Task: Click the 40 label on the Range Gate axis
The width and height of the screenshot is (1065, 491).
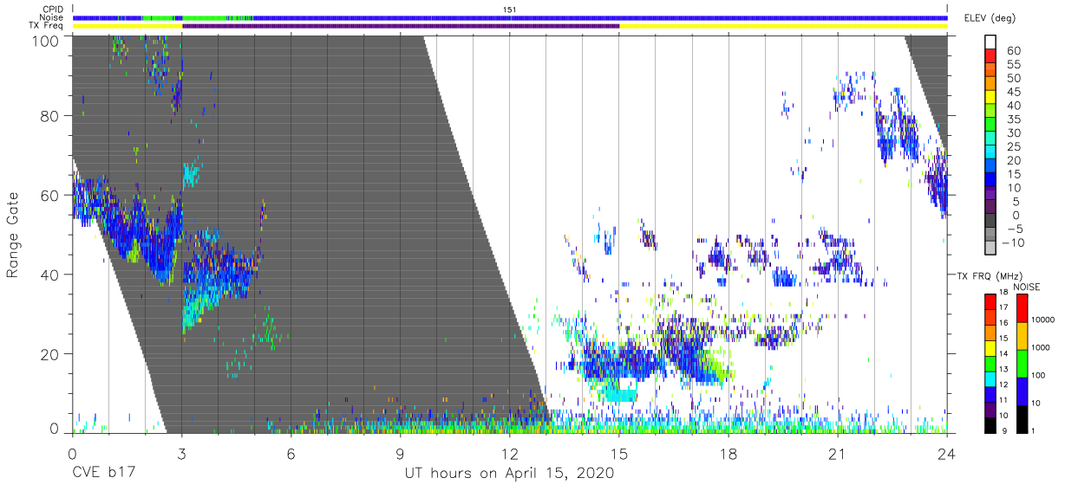Action: pyautogui.click(x=49, y=275)
